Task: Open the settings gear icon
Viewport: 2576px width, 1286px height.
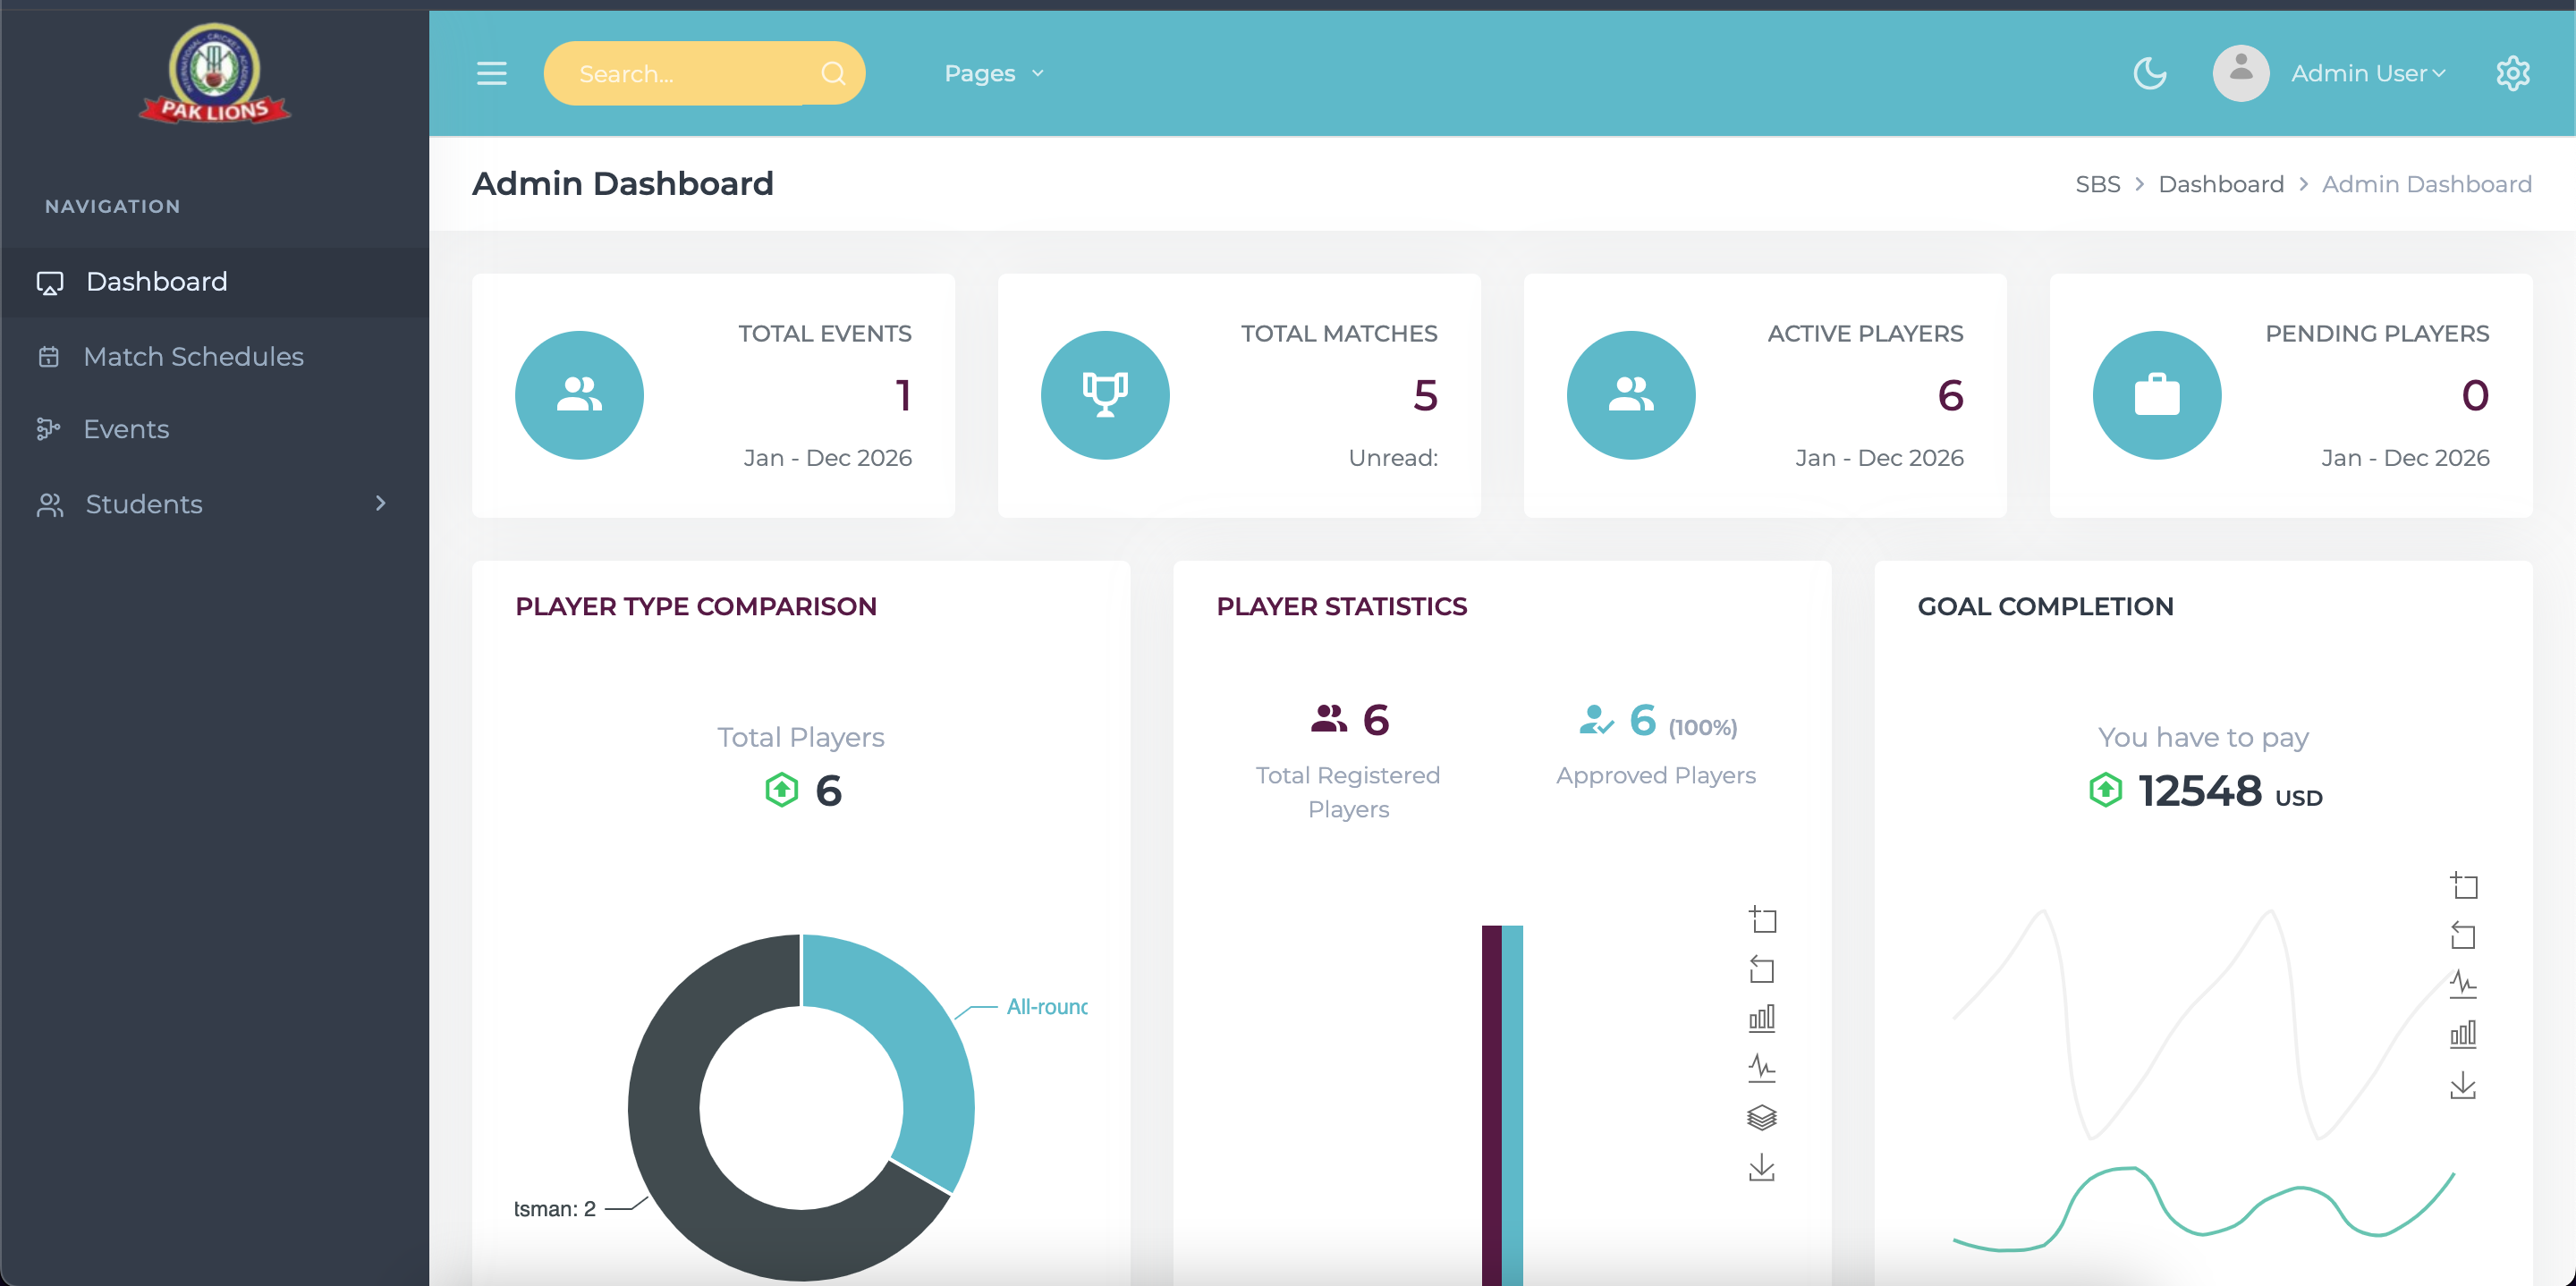Action: point(2512,73)
